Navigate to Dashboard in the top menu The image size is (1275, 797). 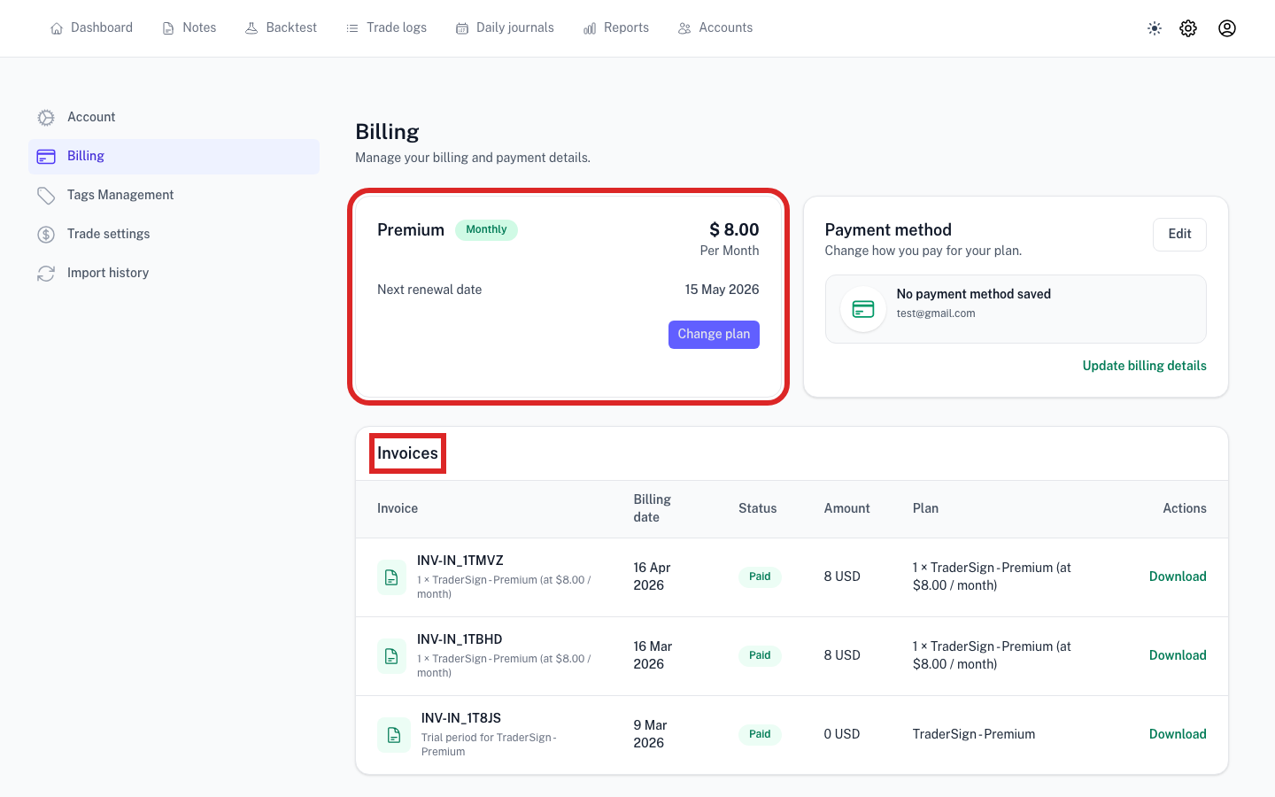[101, 27]
